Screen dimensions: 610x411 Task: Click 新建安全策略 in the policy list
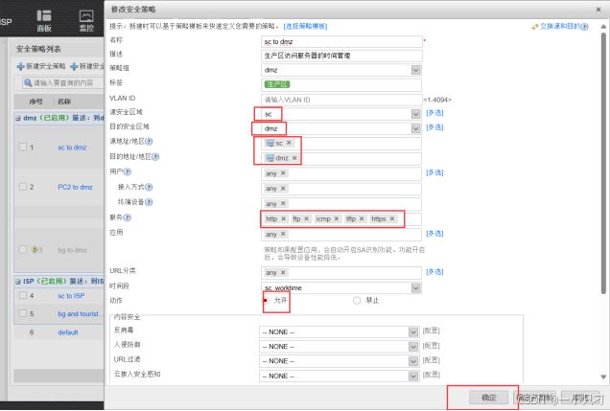pyautogui.click(x=41, y=66)
